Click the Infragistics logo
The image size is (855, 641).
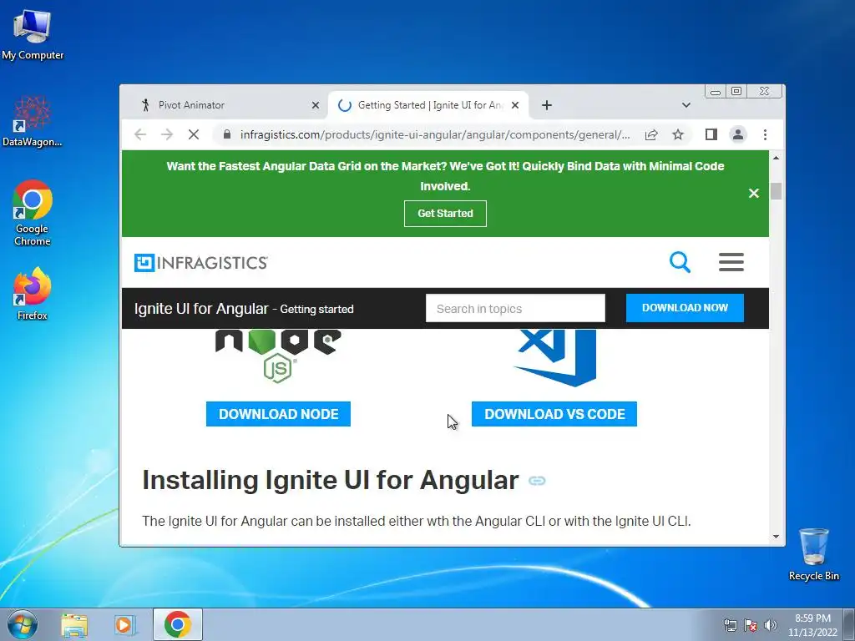click(x=201, y=263)
